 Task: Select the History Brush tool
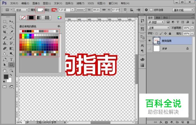click(x=11, y=43)
